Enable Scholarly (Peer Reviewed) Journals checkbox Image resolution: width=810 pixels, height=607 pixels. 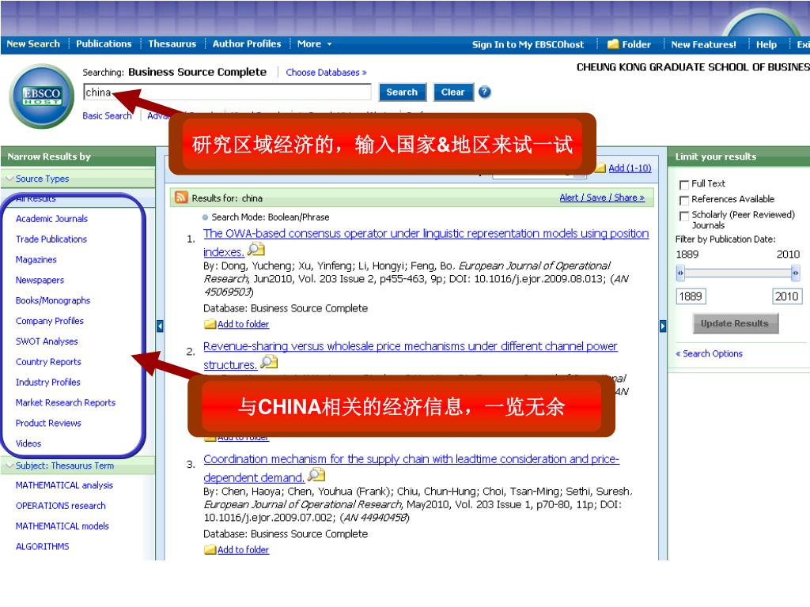pos(684,216)
